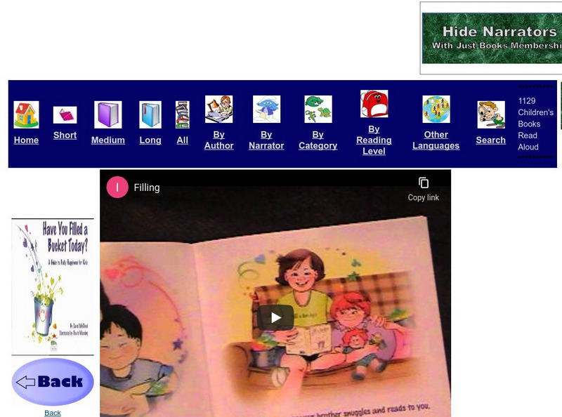Explore the Other Languages globe icon
The height and width of the screenshot is (417, 562).
(x=436, y=109)
